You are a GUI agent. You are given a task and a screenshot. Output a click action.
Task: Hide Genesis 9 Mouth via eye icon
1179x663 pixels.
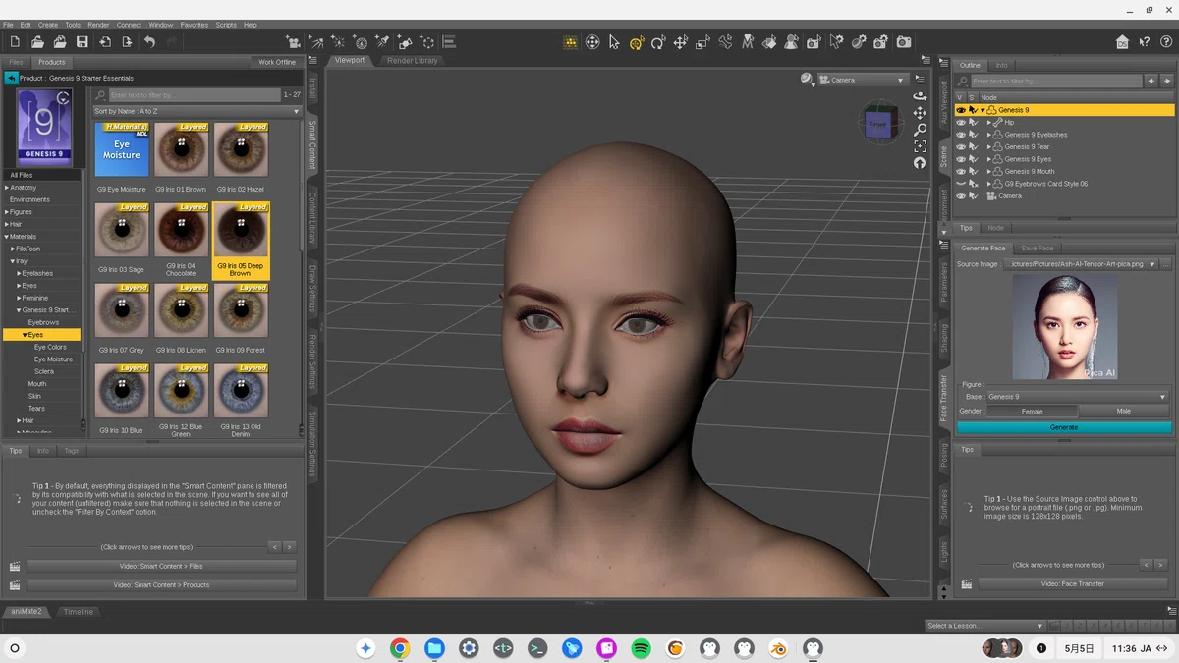[961, 172]
